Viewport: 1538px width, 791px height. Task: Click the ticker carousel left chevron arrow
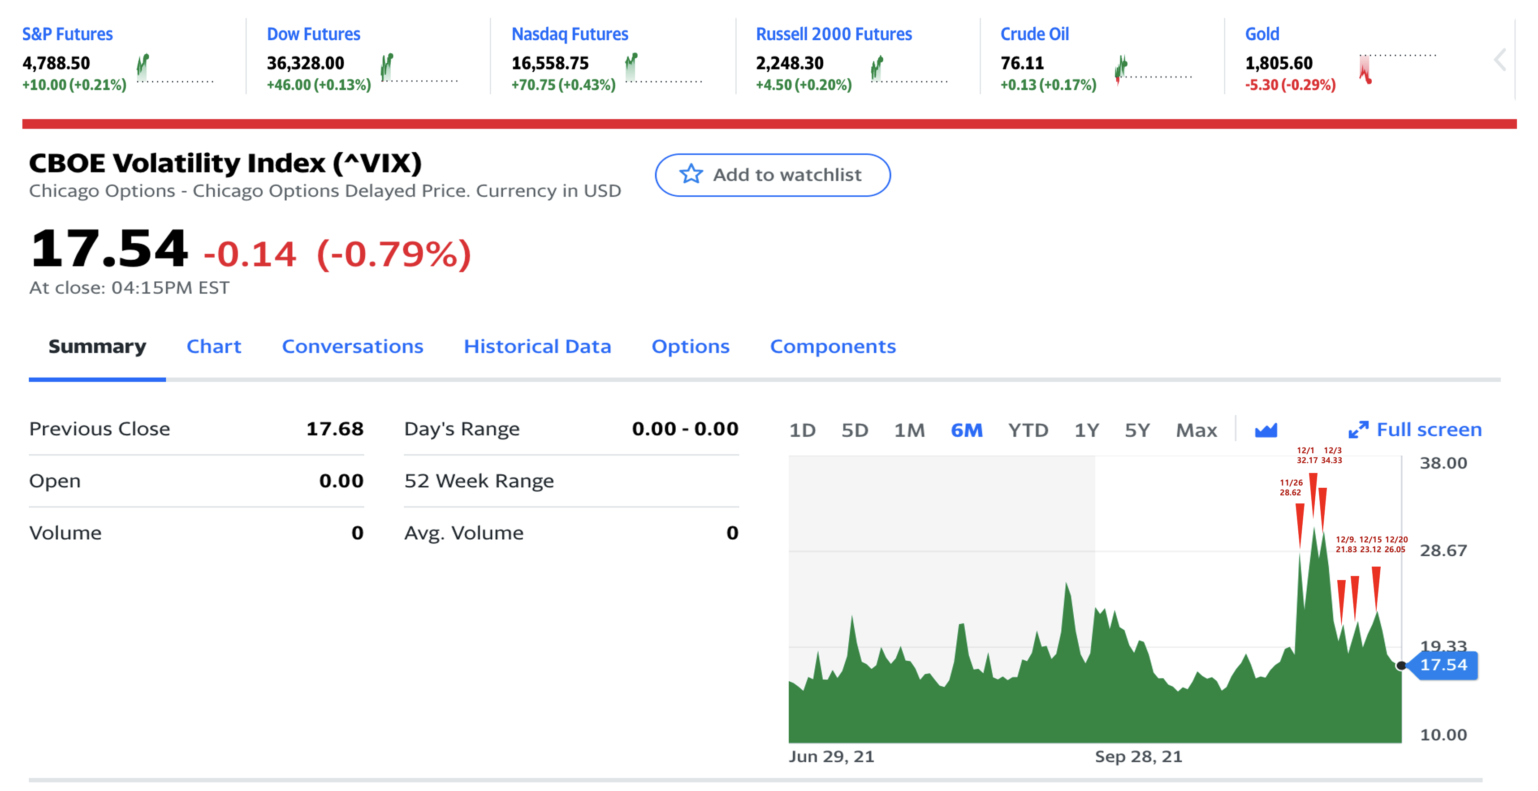(x=1499, y=60)
